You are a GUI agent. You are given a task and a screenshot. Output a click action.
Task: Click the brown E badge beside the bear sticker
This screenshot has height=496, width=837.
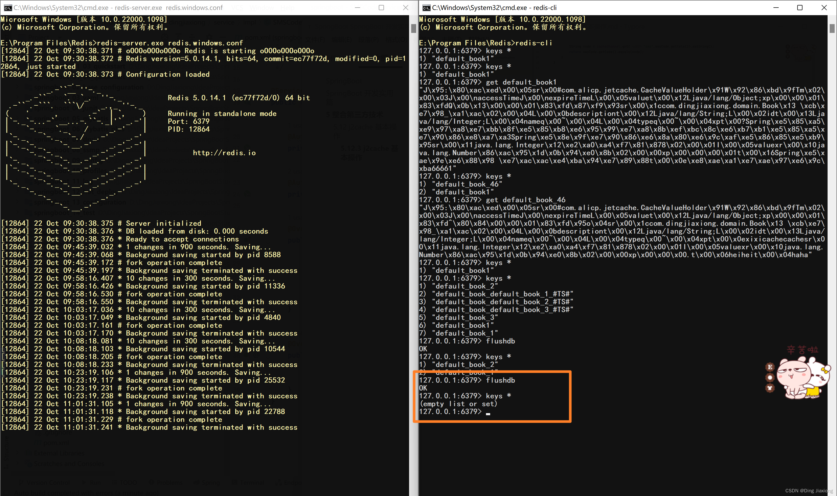coord(770,367)
